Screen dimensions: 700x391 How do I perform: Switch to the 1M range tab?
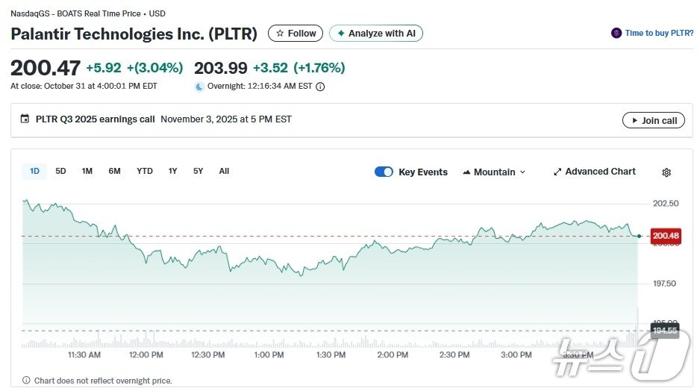coord(87,172)
